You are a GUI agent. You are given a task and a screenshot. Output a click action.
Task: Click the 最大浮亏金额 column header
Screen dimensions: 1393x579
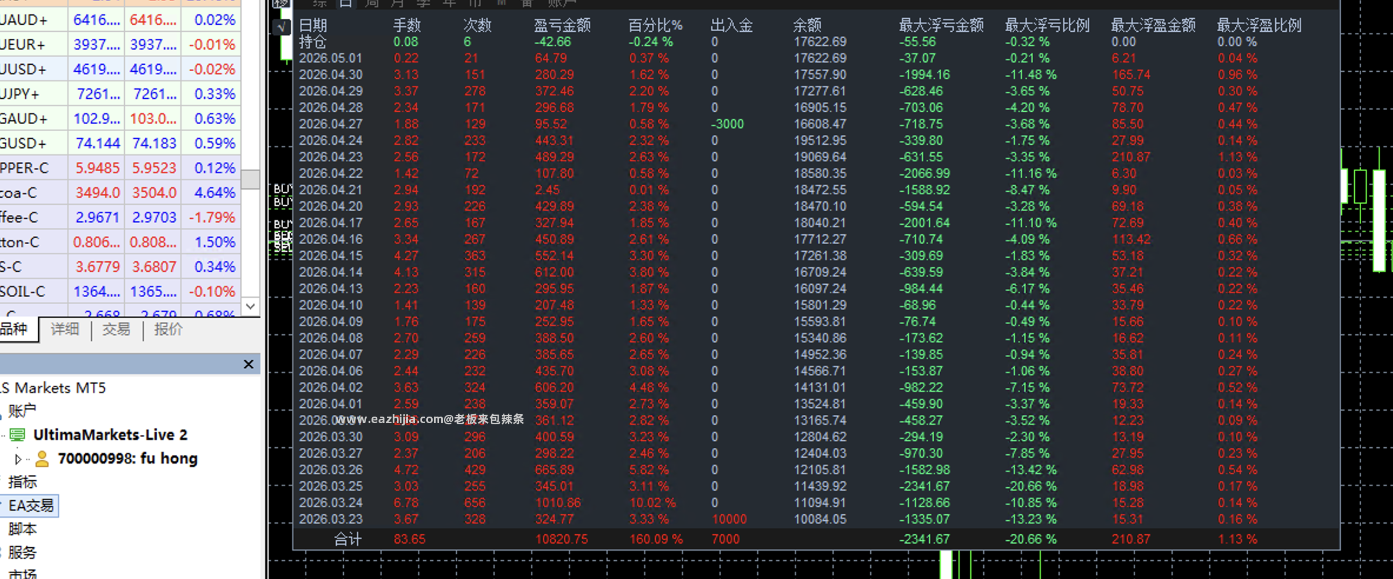(941, 25)
